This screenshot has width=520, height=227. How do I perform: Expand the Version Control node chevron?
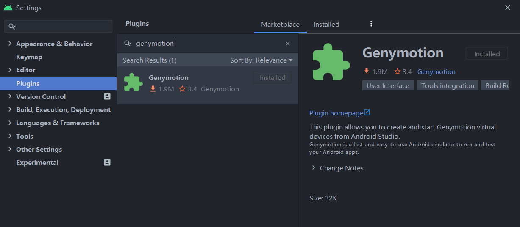10,96
